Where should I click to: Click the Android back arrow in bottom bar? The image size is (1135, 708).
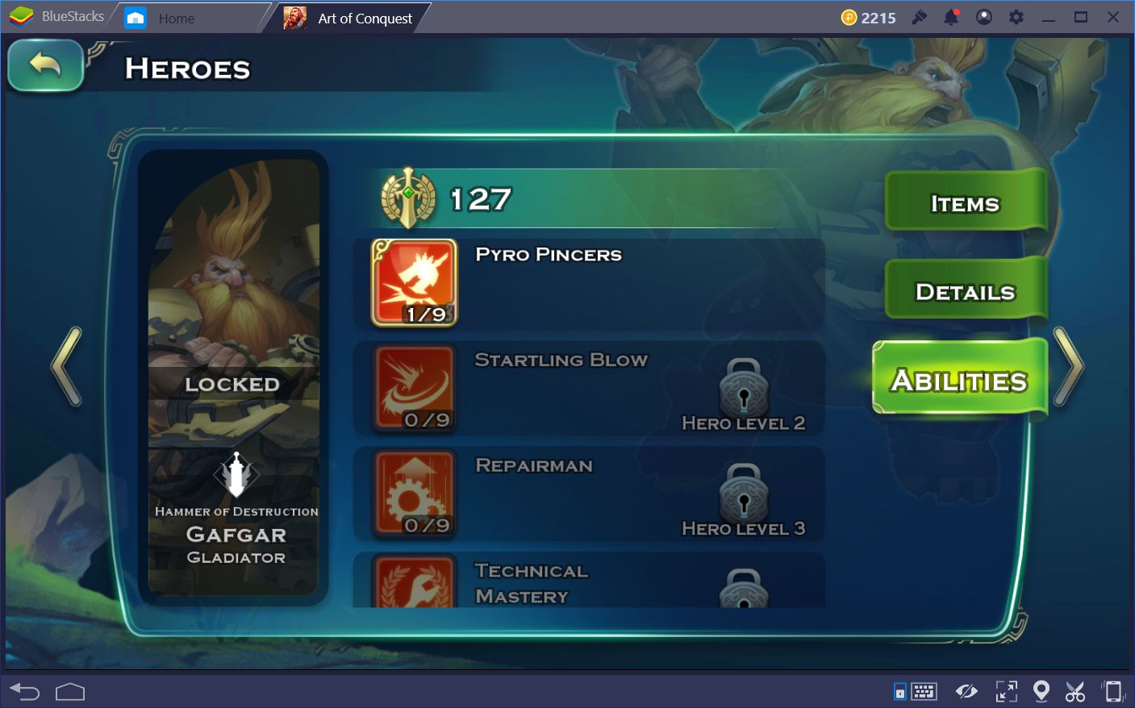(24, 691)
